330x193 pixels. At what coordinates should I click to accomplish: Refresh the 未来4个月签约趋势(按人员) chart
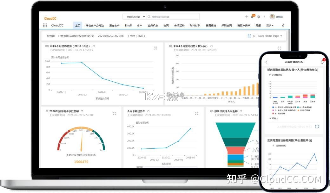click(x=211, y=46)
